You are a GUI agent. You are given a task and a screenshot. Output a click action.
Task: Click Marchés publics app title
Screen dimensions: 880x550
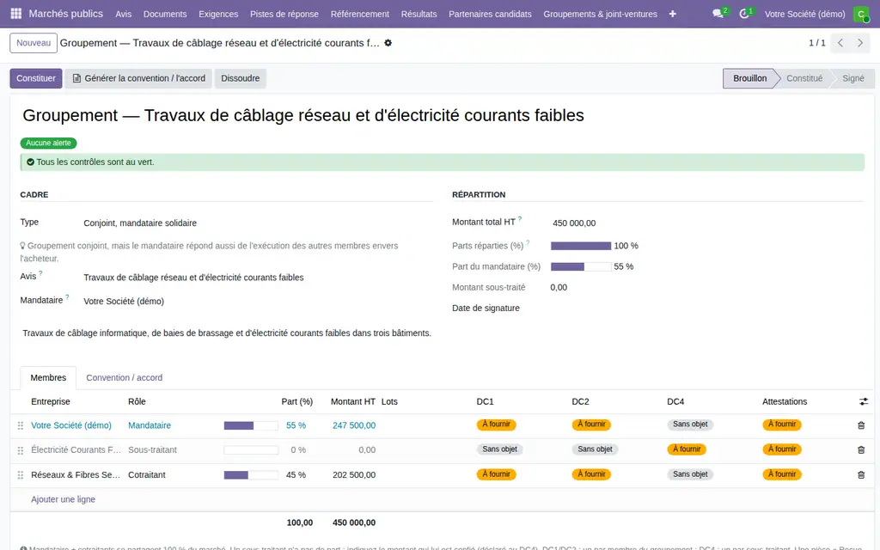tap(65, 14)
